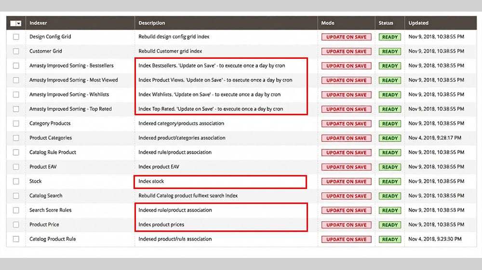
Task: Click 'Product Price' indexer name
Action: (44, 225)
